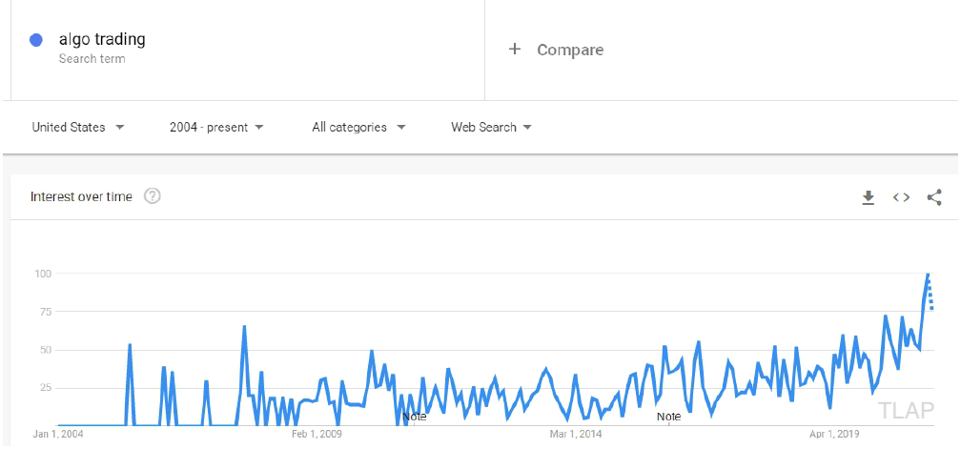Click the Feb 1, 2009 axis label
961x449 pixels.
pyautogui.click(x=317, y=435)
